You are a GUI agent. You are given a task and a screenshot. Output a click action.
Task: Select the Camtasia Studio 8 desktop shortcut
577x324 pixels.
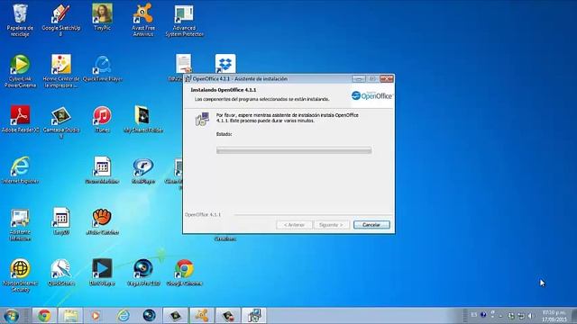60,122
